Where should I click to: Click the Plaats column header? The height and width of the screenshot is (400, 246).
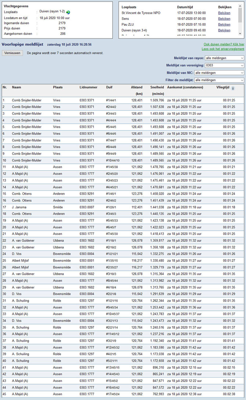click(58, 87)
